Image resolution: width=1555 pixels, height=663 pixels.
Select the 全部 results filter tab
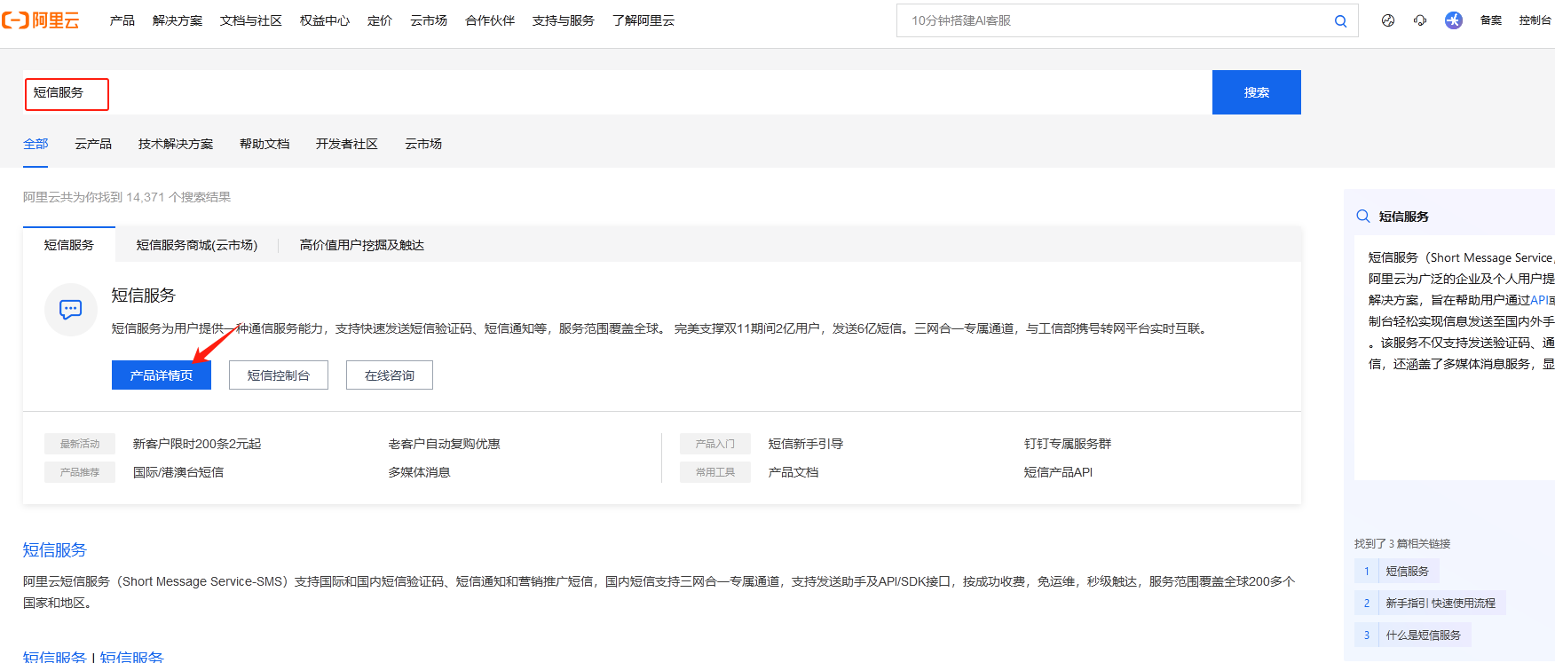click(36, 144)
